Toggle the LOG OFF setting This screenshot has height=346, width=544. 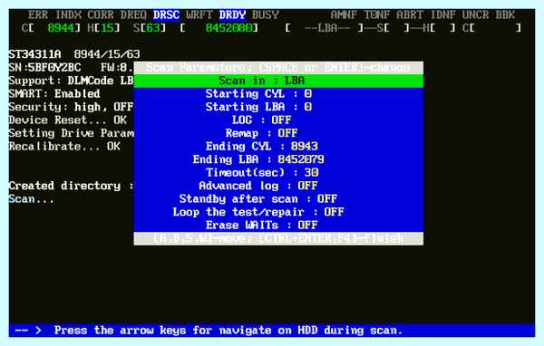(278, 120)
